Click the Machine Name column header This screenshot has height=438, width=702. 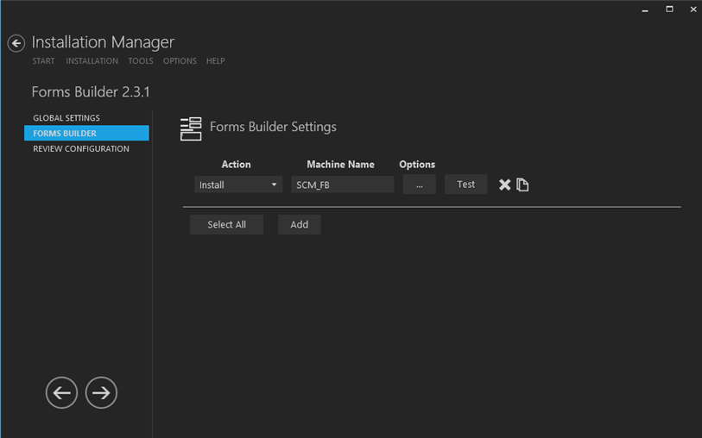click(x=340, y=165)
